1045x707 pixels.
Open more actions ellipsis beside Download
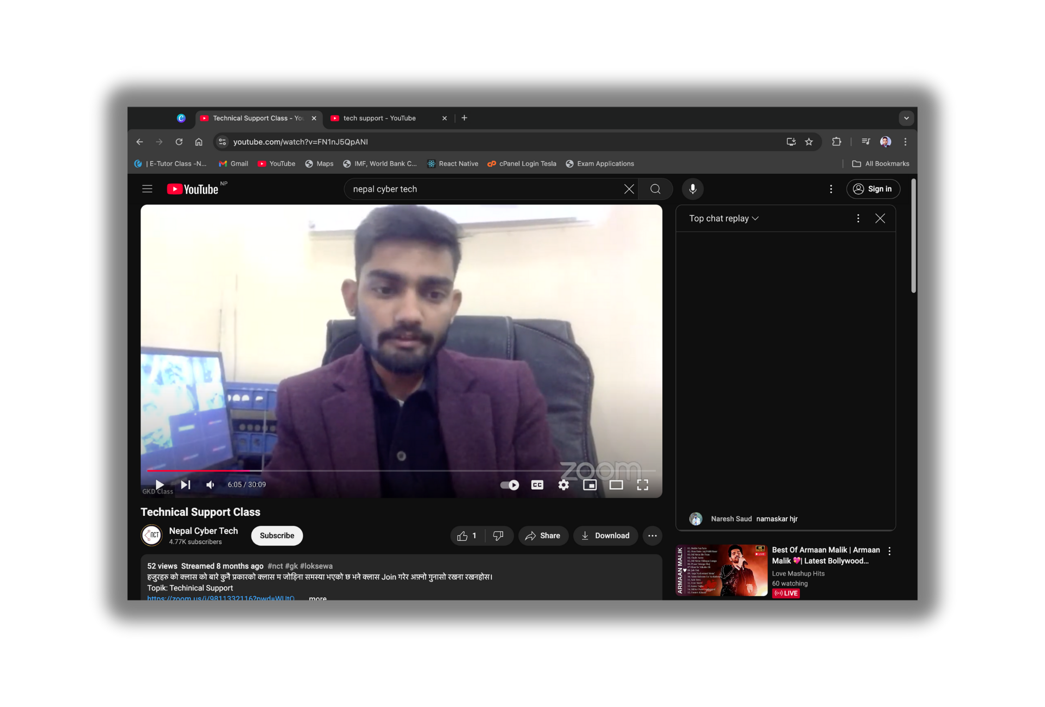(x=652, y=536)
